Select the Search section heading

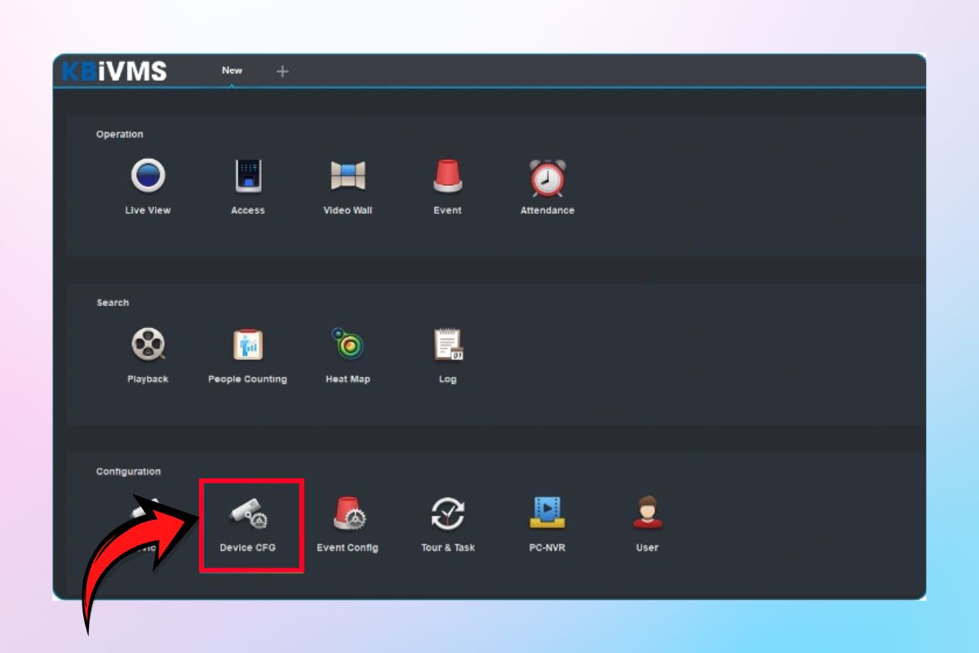113,303
